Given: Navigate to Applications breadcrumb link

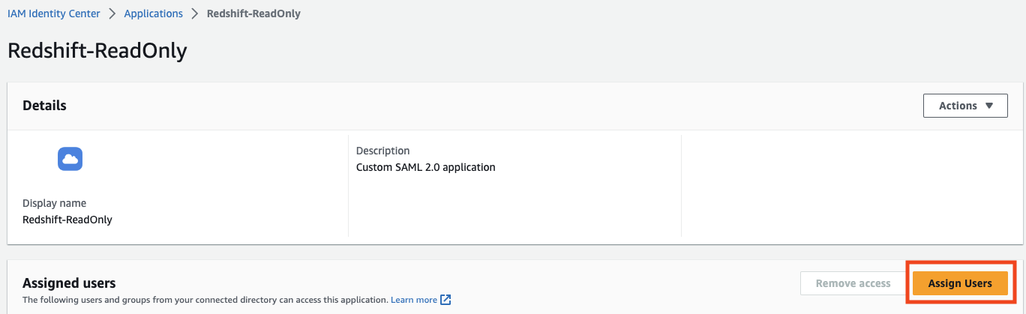Looking at the screenshot, I should click(153, 13).
